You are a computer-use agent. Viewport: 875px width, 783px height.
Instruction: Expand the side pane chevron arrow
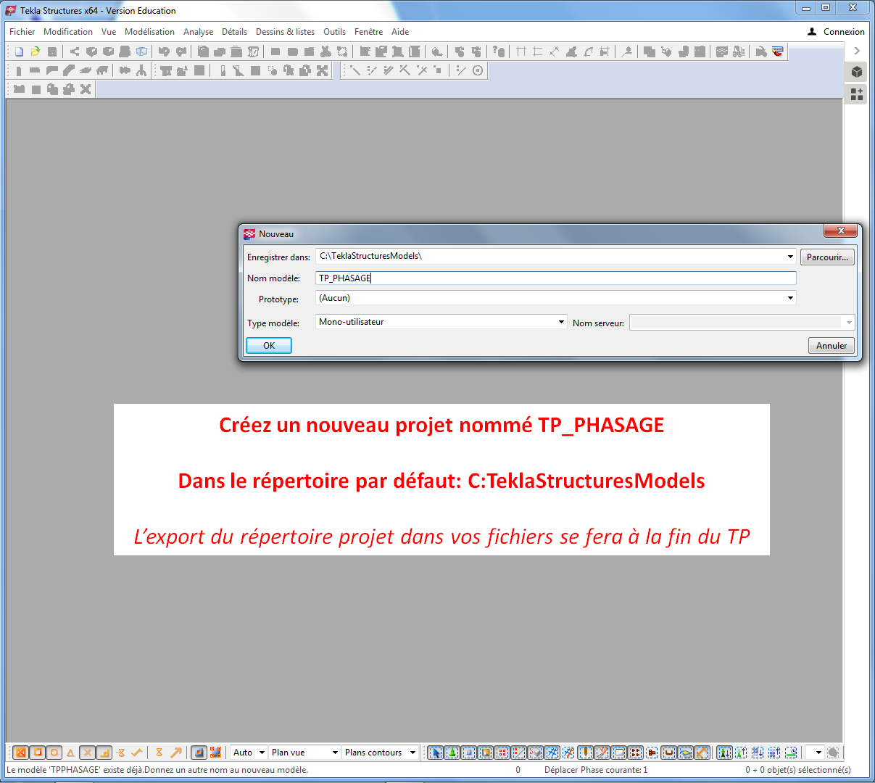857,51
